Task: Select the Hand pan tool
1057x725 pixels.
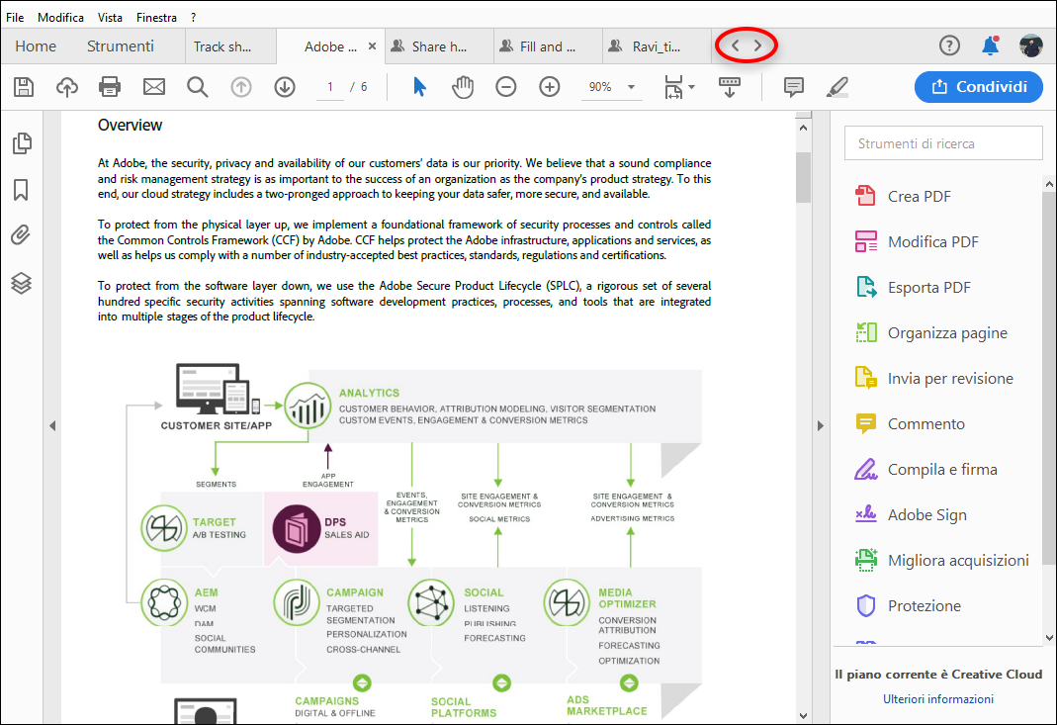Action: 463,87
